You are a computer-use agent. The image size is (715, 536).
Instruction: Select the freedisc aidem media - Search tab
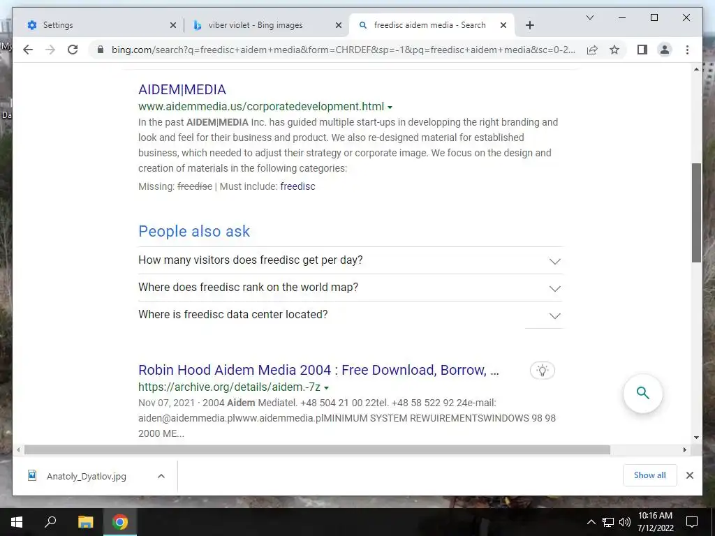pos(432,25)
